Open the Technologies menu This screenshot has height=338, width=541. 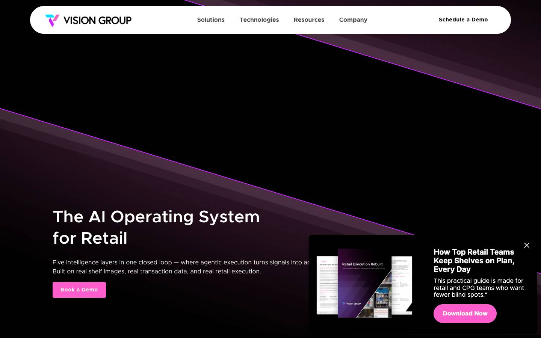tap(259, 20)
